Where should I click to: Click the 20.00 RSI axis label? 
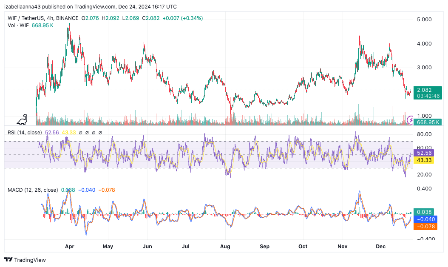(424, 175)
